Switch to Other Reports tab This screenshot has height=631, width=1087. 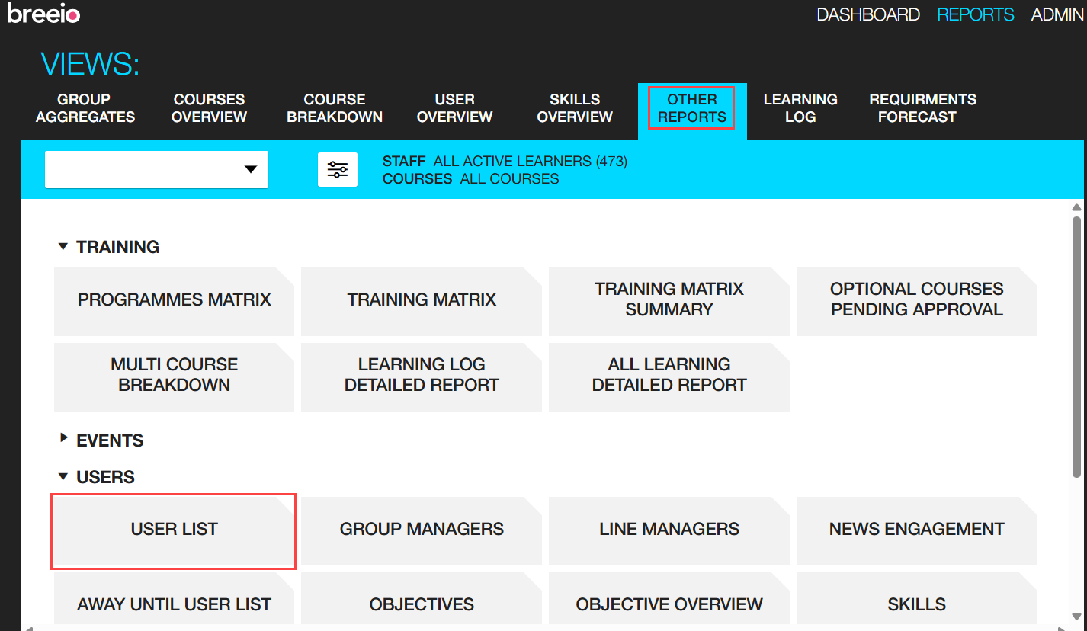691,108
